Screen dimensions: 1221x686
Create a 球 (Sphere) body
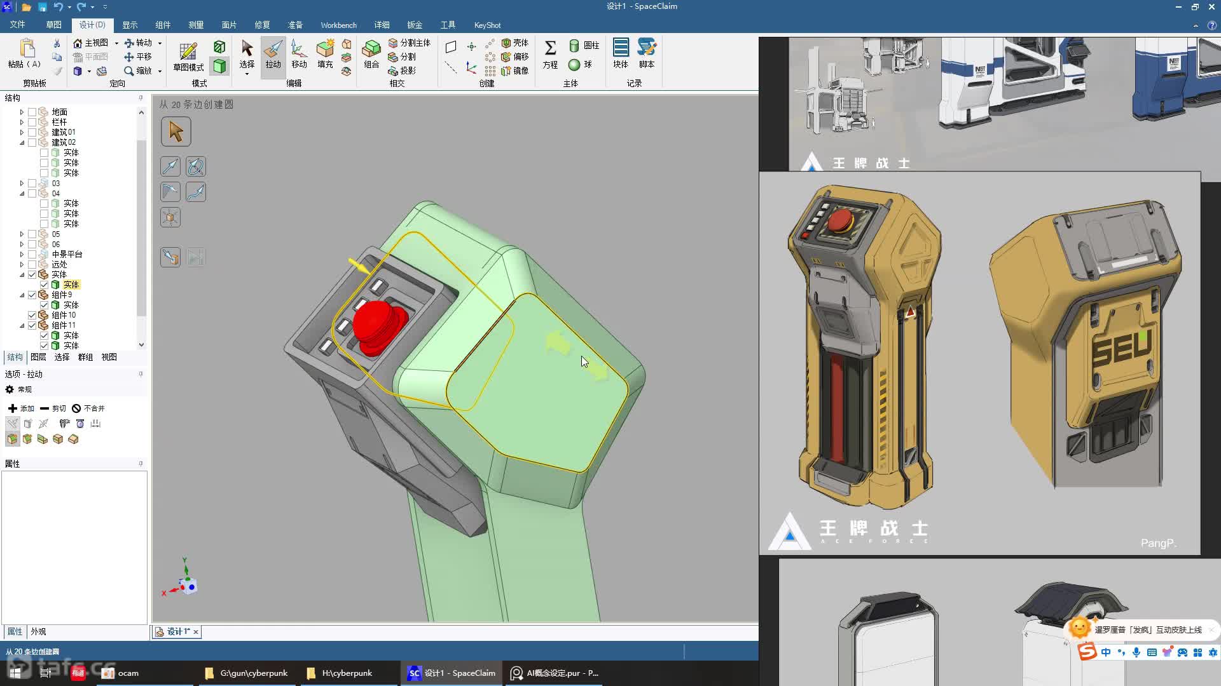(580, 64)
